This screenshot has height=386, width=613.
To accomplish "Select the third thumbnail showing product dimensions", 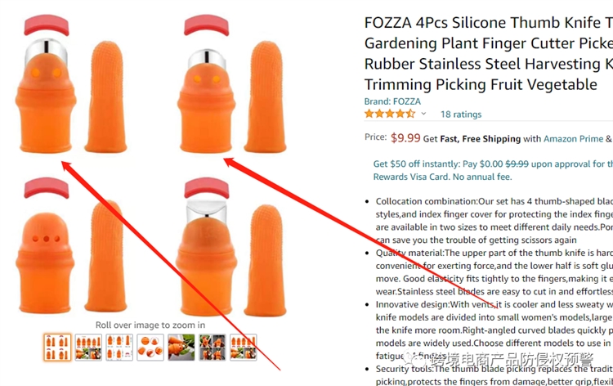I will tap(119, 347).
